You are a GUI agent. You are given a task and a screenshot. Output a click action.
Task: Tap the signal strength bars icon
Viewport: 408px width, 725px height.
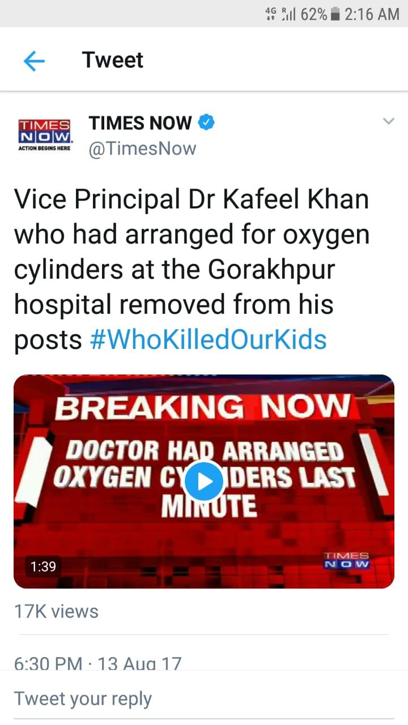(x=289, y=14)
